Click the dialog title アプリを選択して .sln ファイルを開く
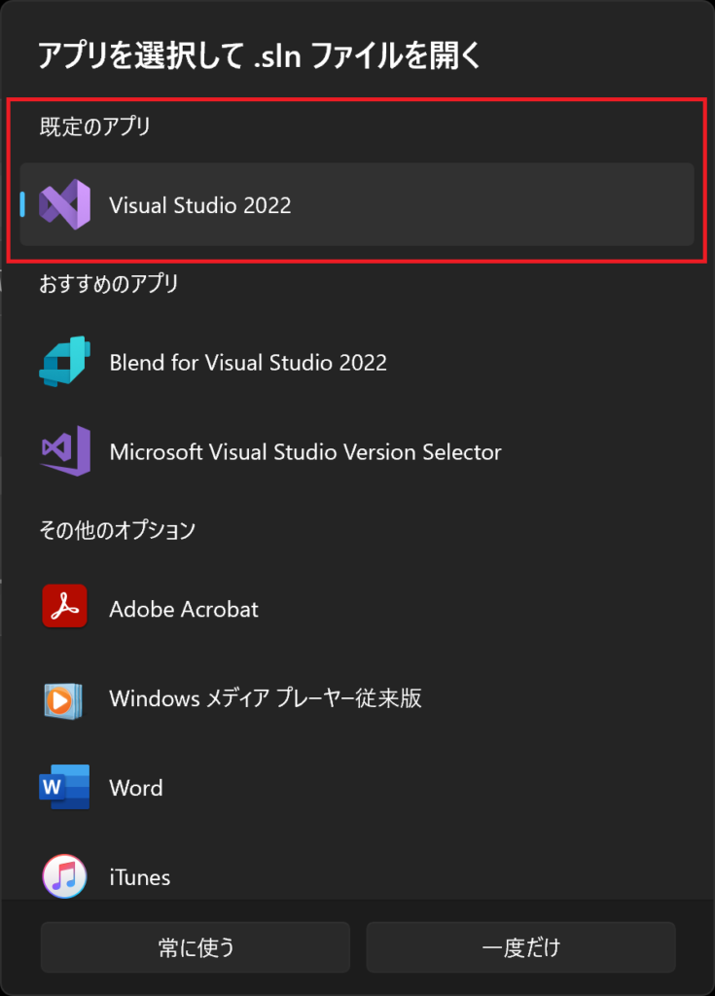Image resolution: width=715 pixels, height=996 pixels. coord(259,55)
